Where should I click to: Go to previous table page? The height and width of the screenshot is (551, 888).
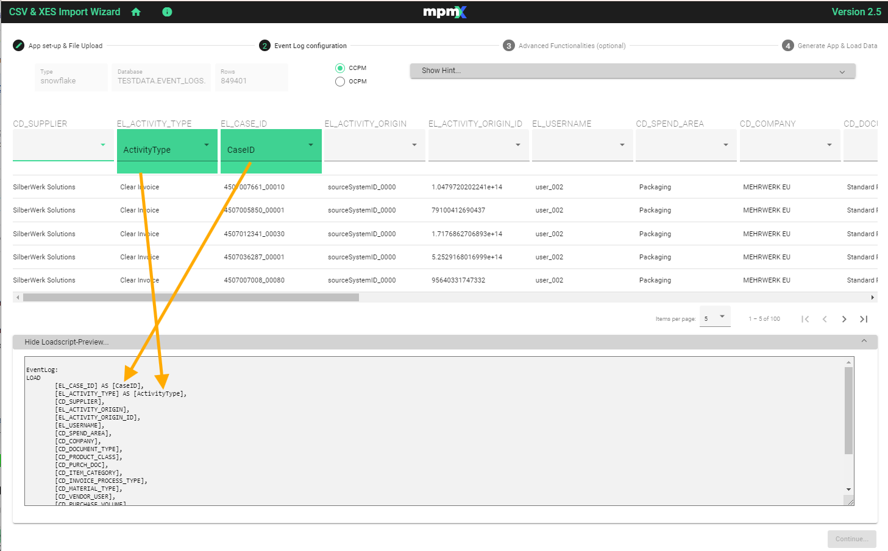click(x=825, y=319)
